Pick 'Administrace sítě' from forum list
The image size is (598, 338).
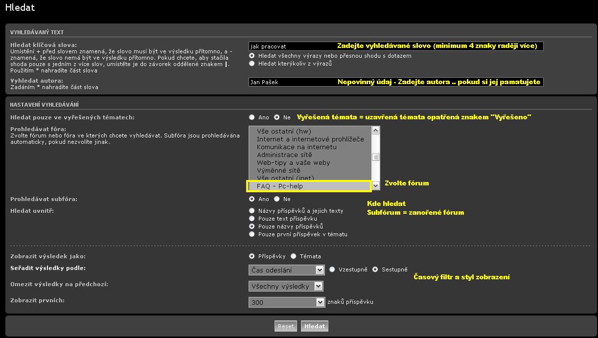click(x=284, y=155)
